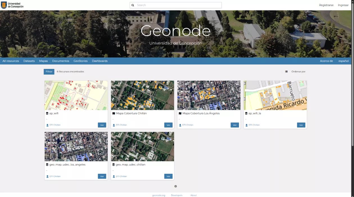The image size is (354, 197).
Task: Expand the español language dropdown
Action: [343, 61]
